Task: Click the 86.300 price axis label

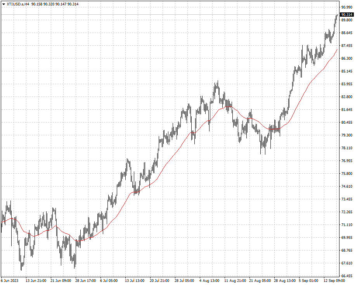Action: [x=346, y=59]
